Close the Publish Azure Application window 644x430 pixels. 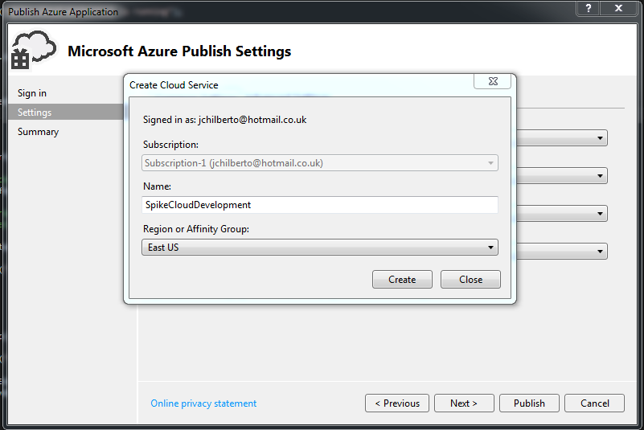pyautogui.click(x=618, y=8)
